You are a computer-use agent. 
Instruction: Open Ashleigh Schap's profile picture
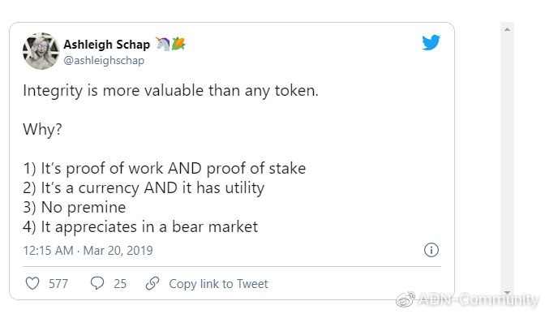pyautogui.click(x=41, y=51)
